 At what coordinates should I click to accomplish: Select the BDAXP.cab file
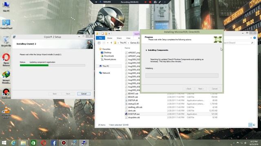click(133, 97)
